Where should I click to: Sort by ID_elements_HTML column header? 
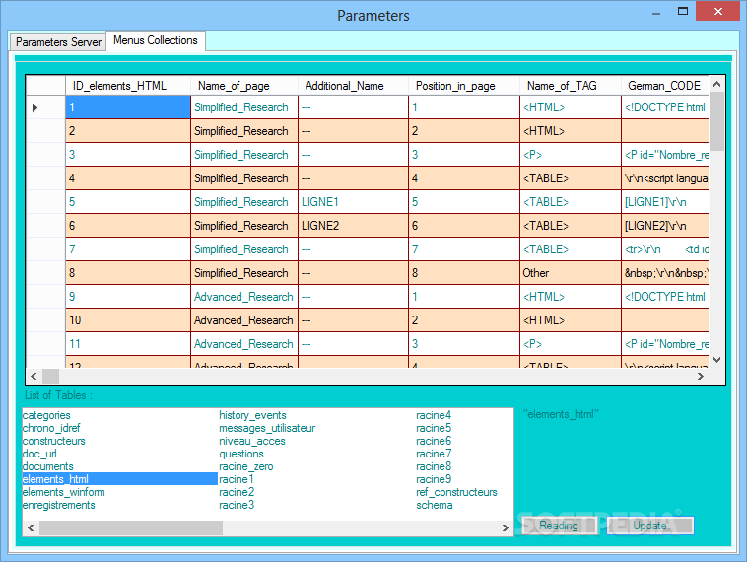click(x=128, y=86)
